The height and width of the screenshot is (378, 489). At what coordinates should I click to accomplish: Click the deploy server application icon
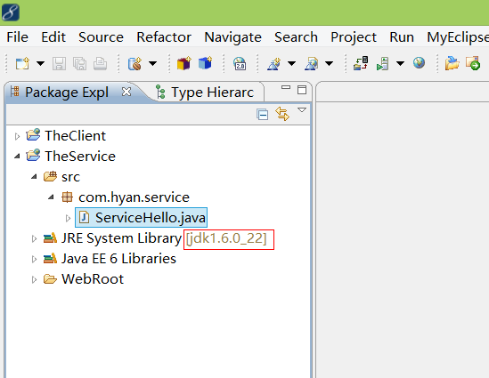361,63
